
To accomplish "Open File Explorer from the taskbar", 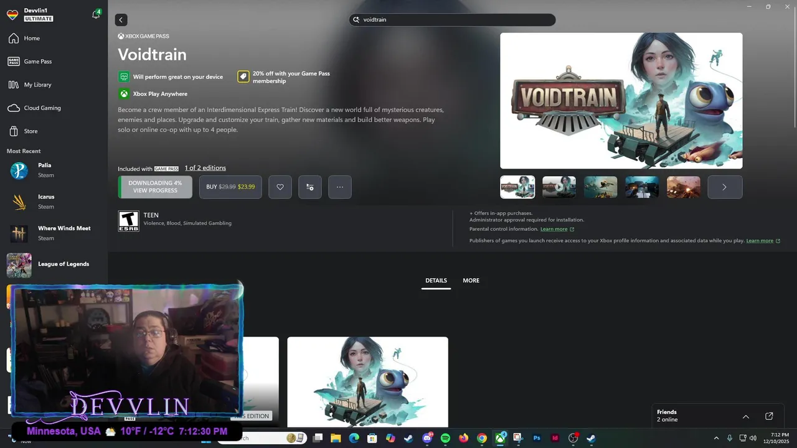I will point(336,438).
